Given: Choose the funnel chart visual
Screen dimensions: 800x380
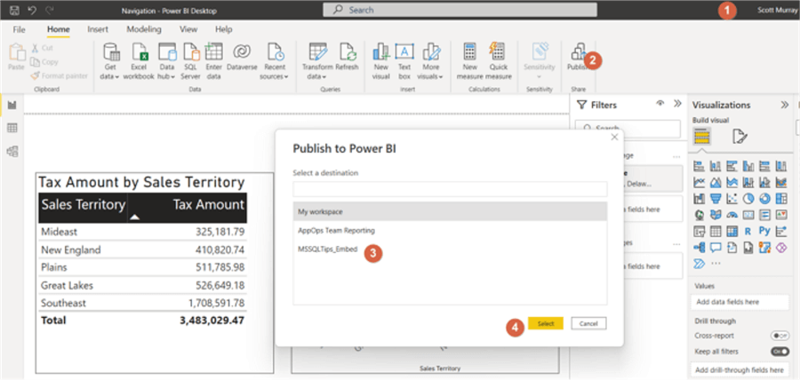Looking at the screenshot, I should 716,199.
